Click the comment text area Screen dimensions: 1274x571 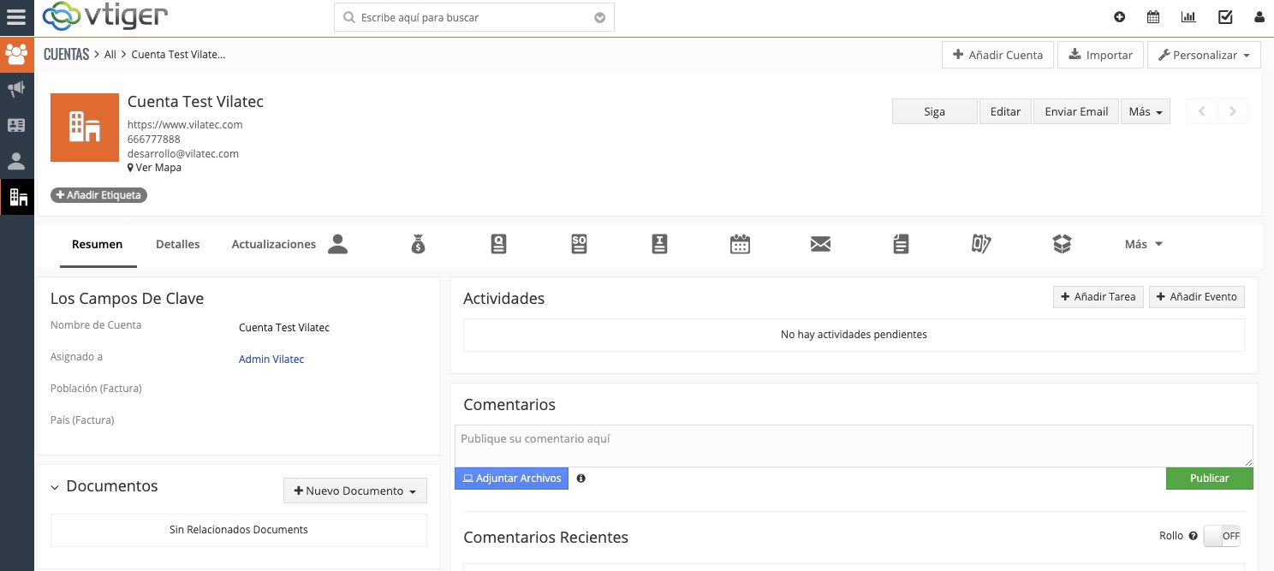tap(853, 446)
